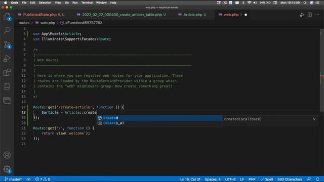The width and height of the screenshot is (324, 182).
Task: Click the cloud publish icon in status bar
Action: pos(28,179)
